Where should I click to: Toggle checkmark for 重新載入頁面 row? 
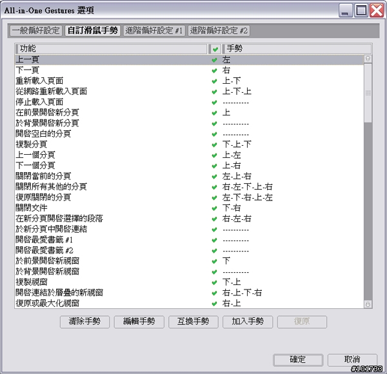(x=214, y=81)
